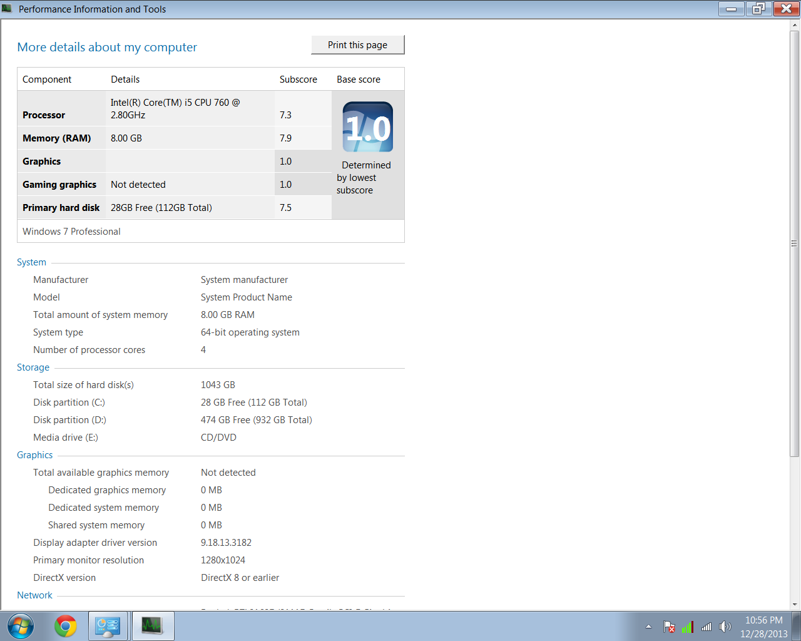The image size is (801, 641).
Task: Click the scrollbar down arrow
Action: 795,605
